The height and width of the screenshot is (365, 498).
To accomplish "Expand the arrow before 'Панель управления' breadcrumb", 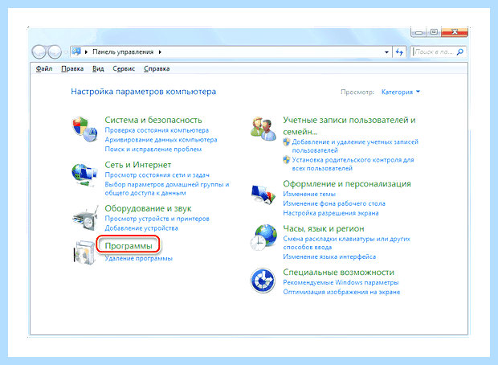I will (x=86, y=51).
